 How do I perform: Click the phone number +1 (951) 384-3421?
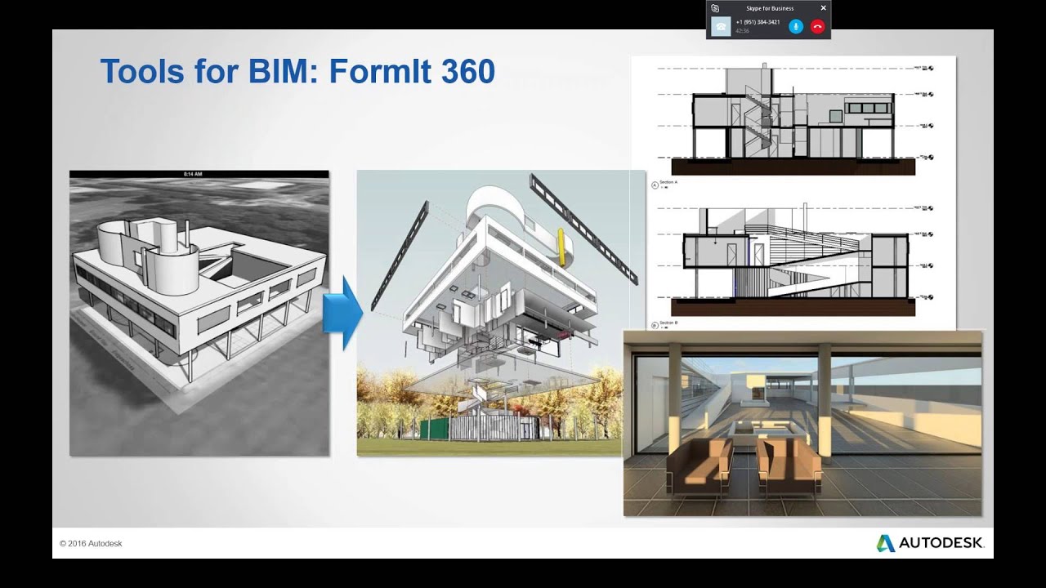758,22
